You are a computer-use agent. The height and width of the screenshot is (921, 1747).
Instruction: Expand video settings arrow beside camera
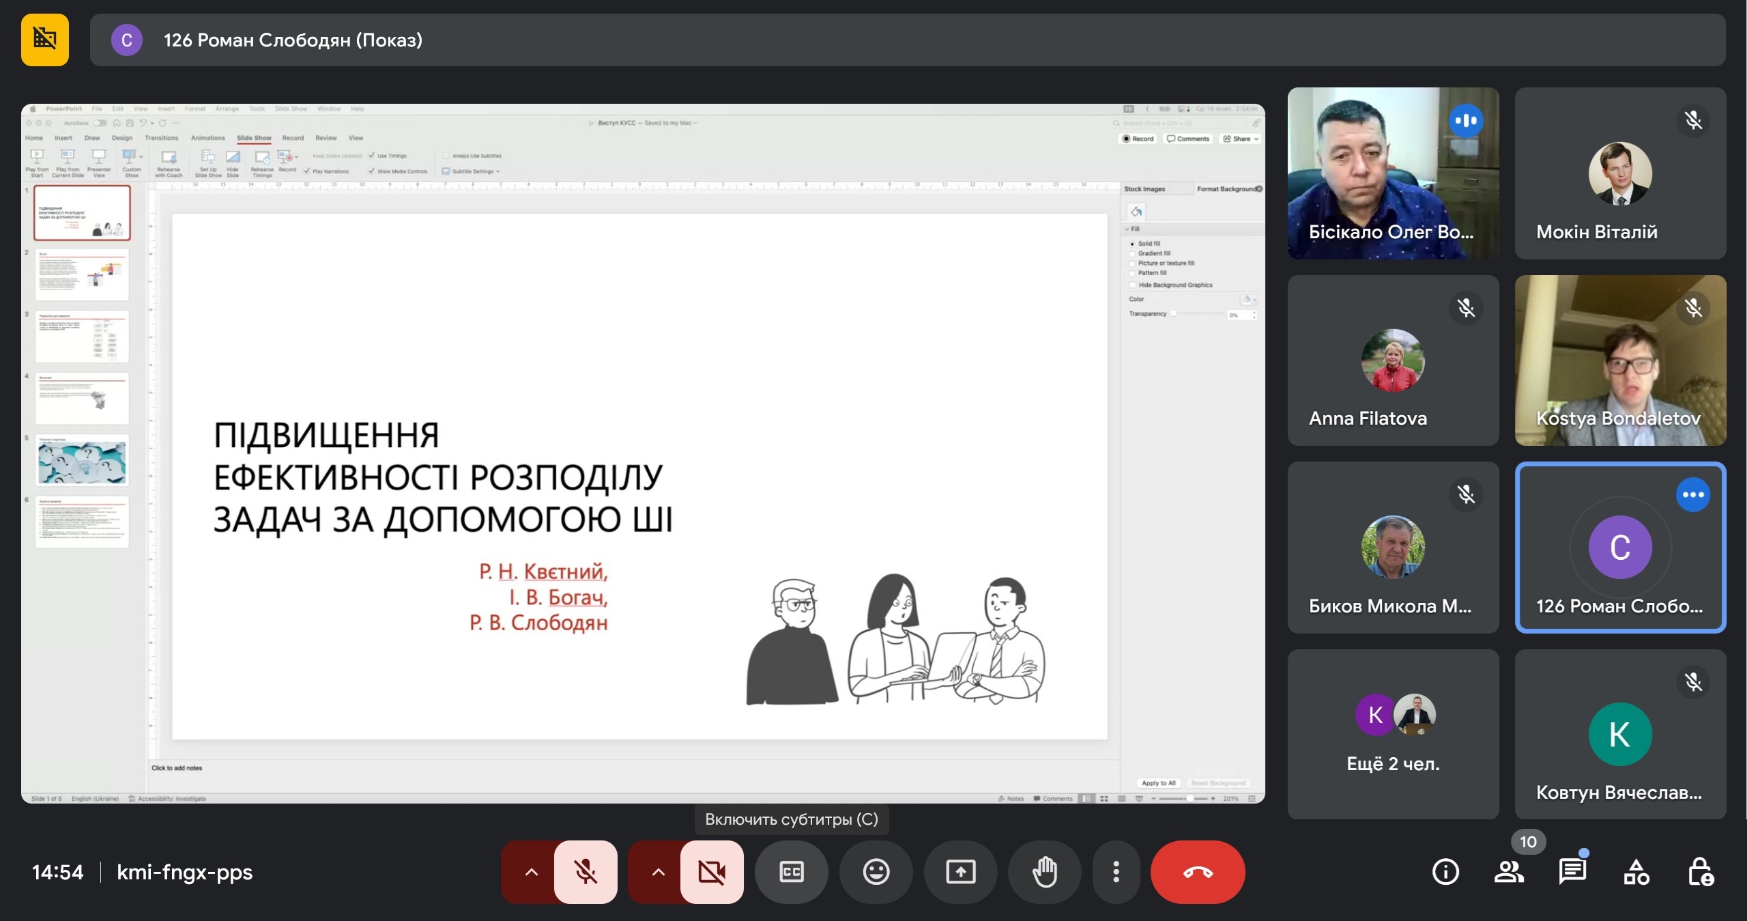(x=658, y=872)
